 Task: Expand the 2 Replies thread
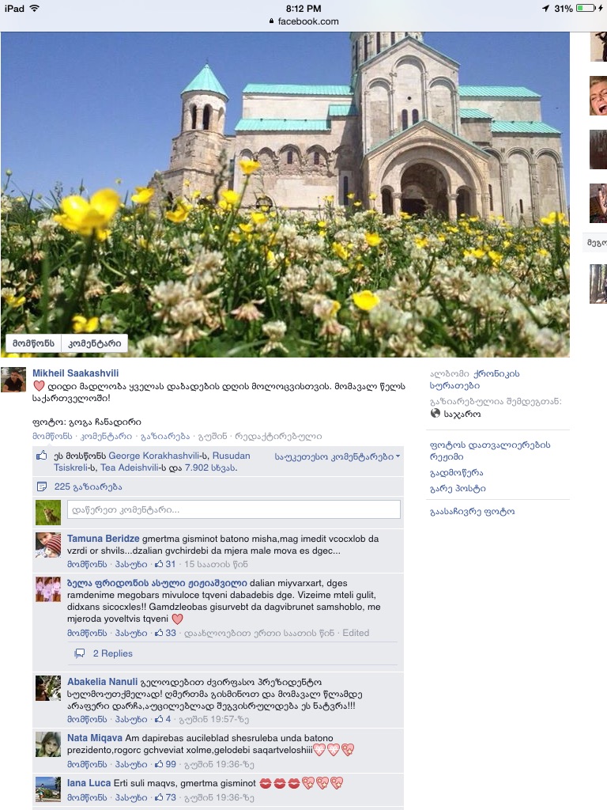click(x=112, y=653)
